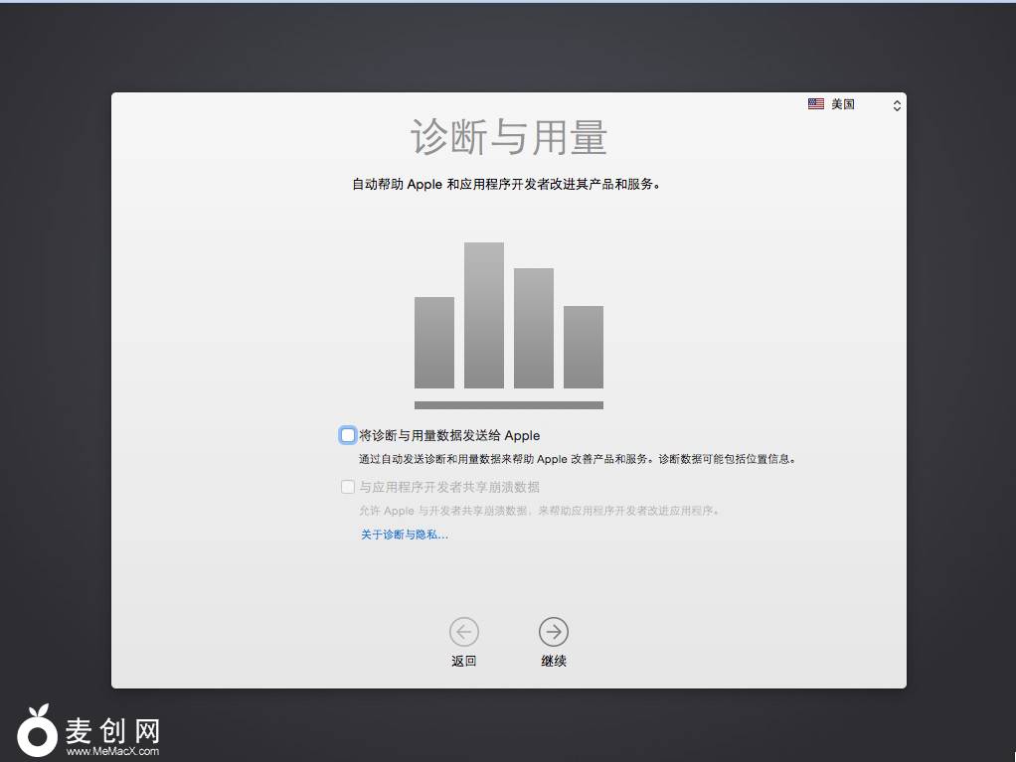Click the 与应用程序开发者共享崩溃数据 label text
The width and height of the screenshot is (1016, 762).
click(x=449, y=487)
